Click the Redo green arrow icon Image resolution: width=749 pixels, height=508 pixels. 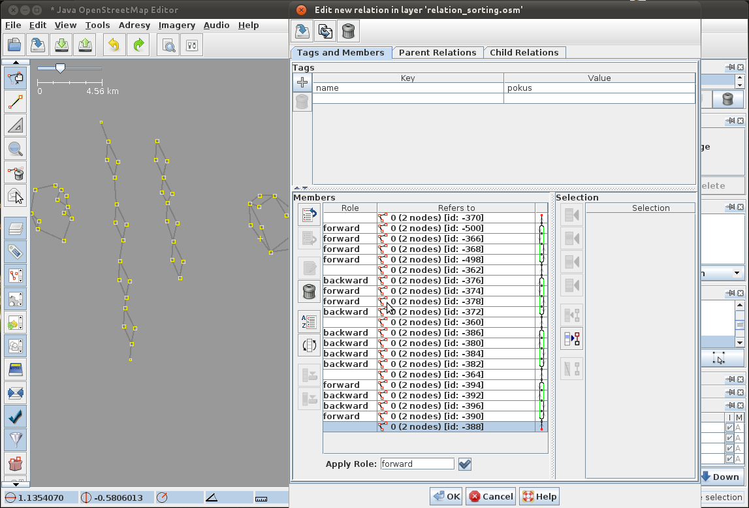[138, 45]
